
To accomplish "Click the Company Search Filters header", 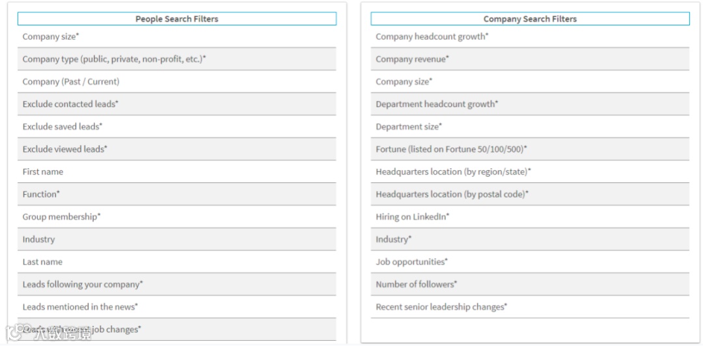I will tap(529, 19).
